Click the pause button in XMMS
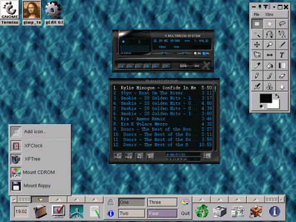This screenshot has height=222, width=296. point(139,66)
